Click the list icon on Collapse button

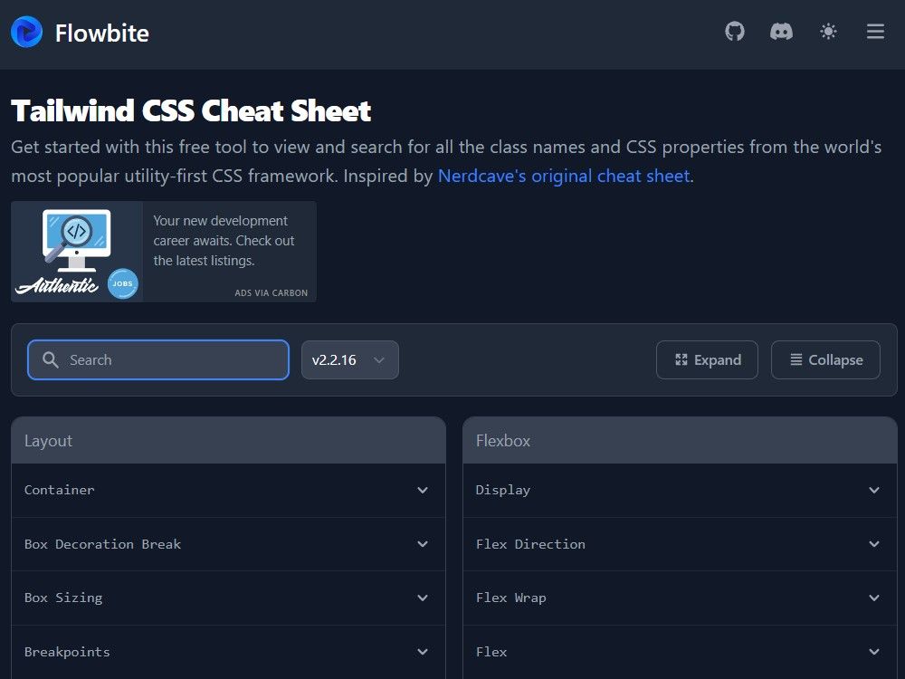click(795, 359)
